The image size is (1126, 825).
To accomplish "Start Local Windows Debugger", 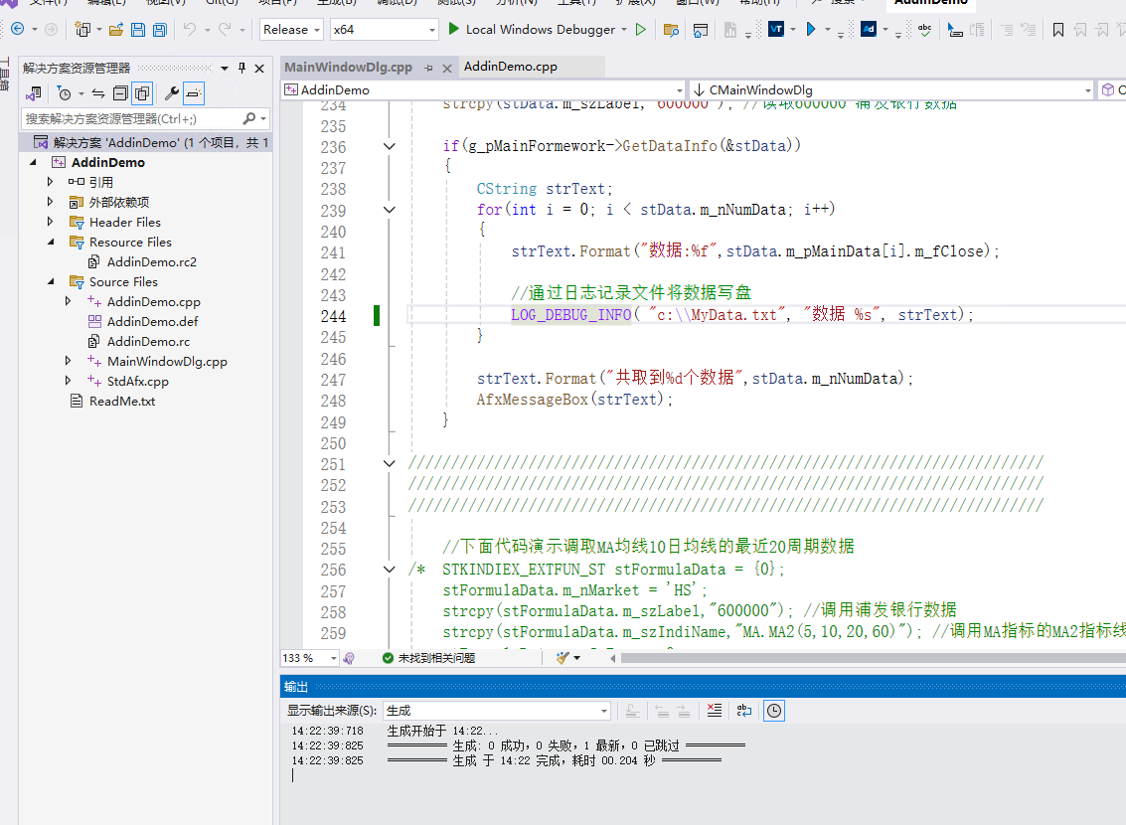I will point(532,30).
